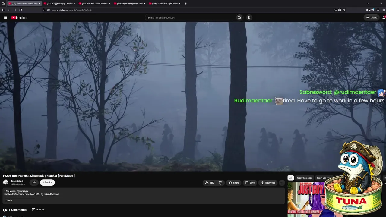
Task: Toggle the VPN button
Action: point(370,10)
